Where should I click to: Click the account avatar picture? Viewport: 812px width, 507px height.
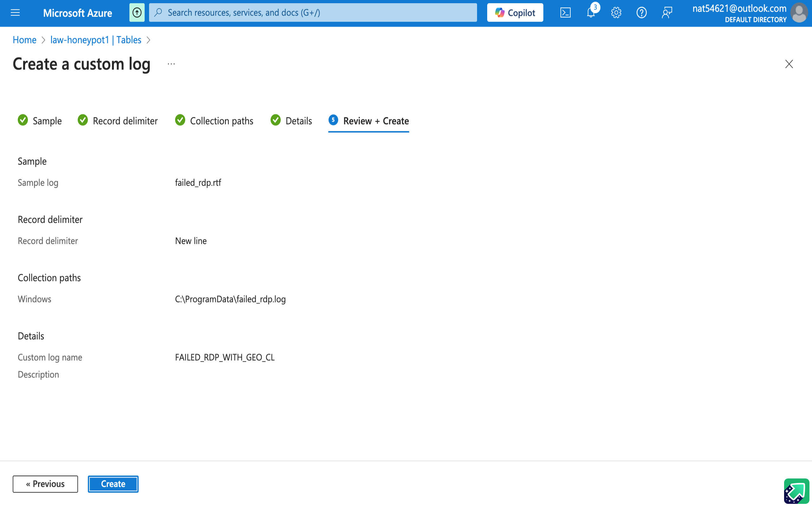[x=799, y=13]
